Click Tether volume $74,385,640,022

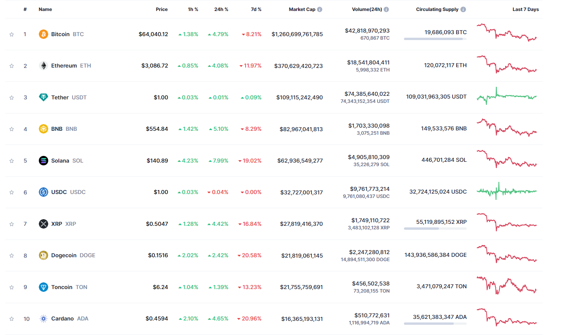(367, 94)
